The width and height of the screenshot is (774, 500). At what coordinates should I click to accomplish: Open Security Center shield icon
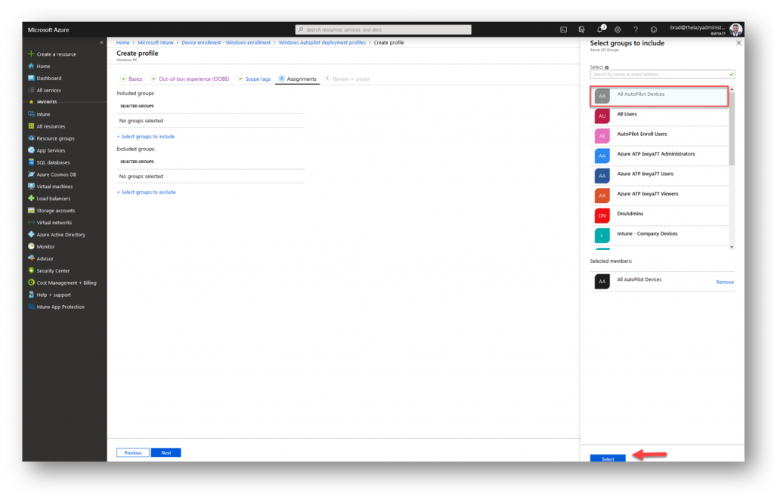click(x=31, y=270)
